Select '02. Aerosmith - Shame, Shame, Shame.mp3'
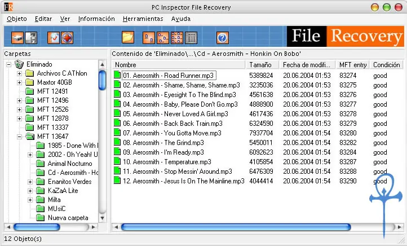The image size is (407, 246). [x=181, y=85]
